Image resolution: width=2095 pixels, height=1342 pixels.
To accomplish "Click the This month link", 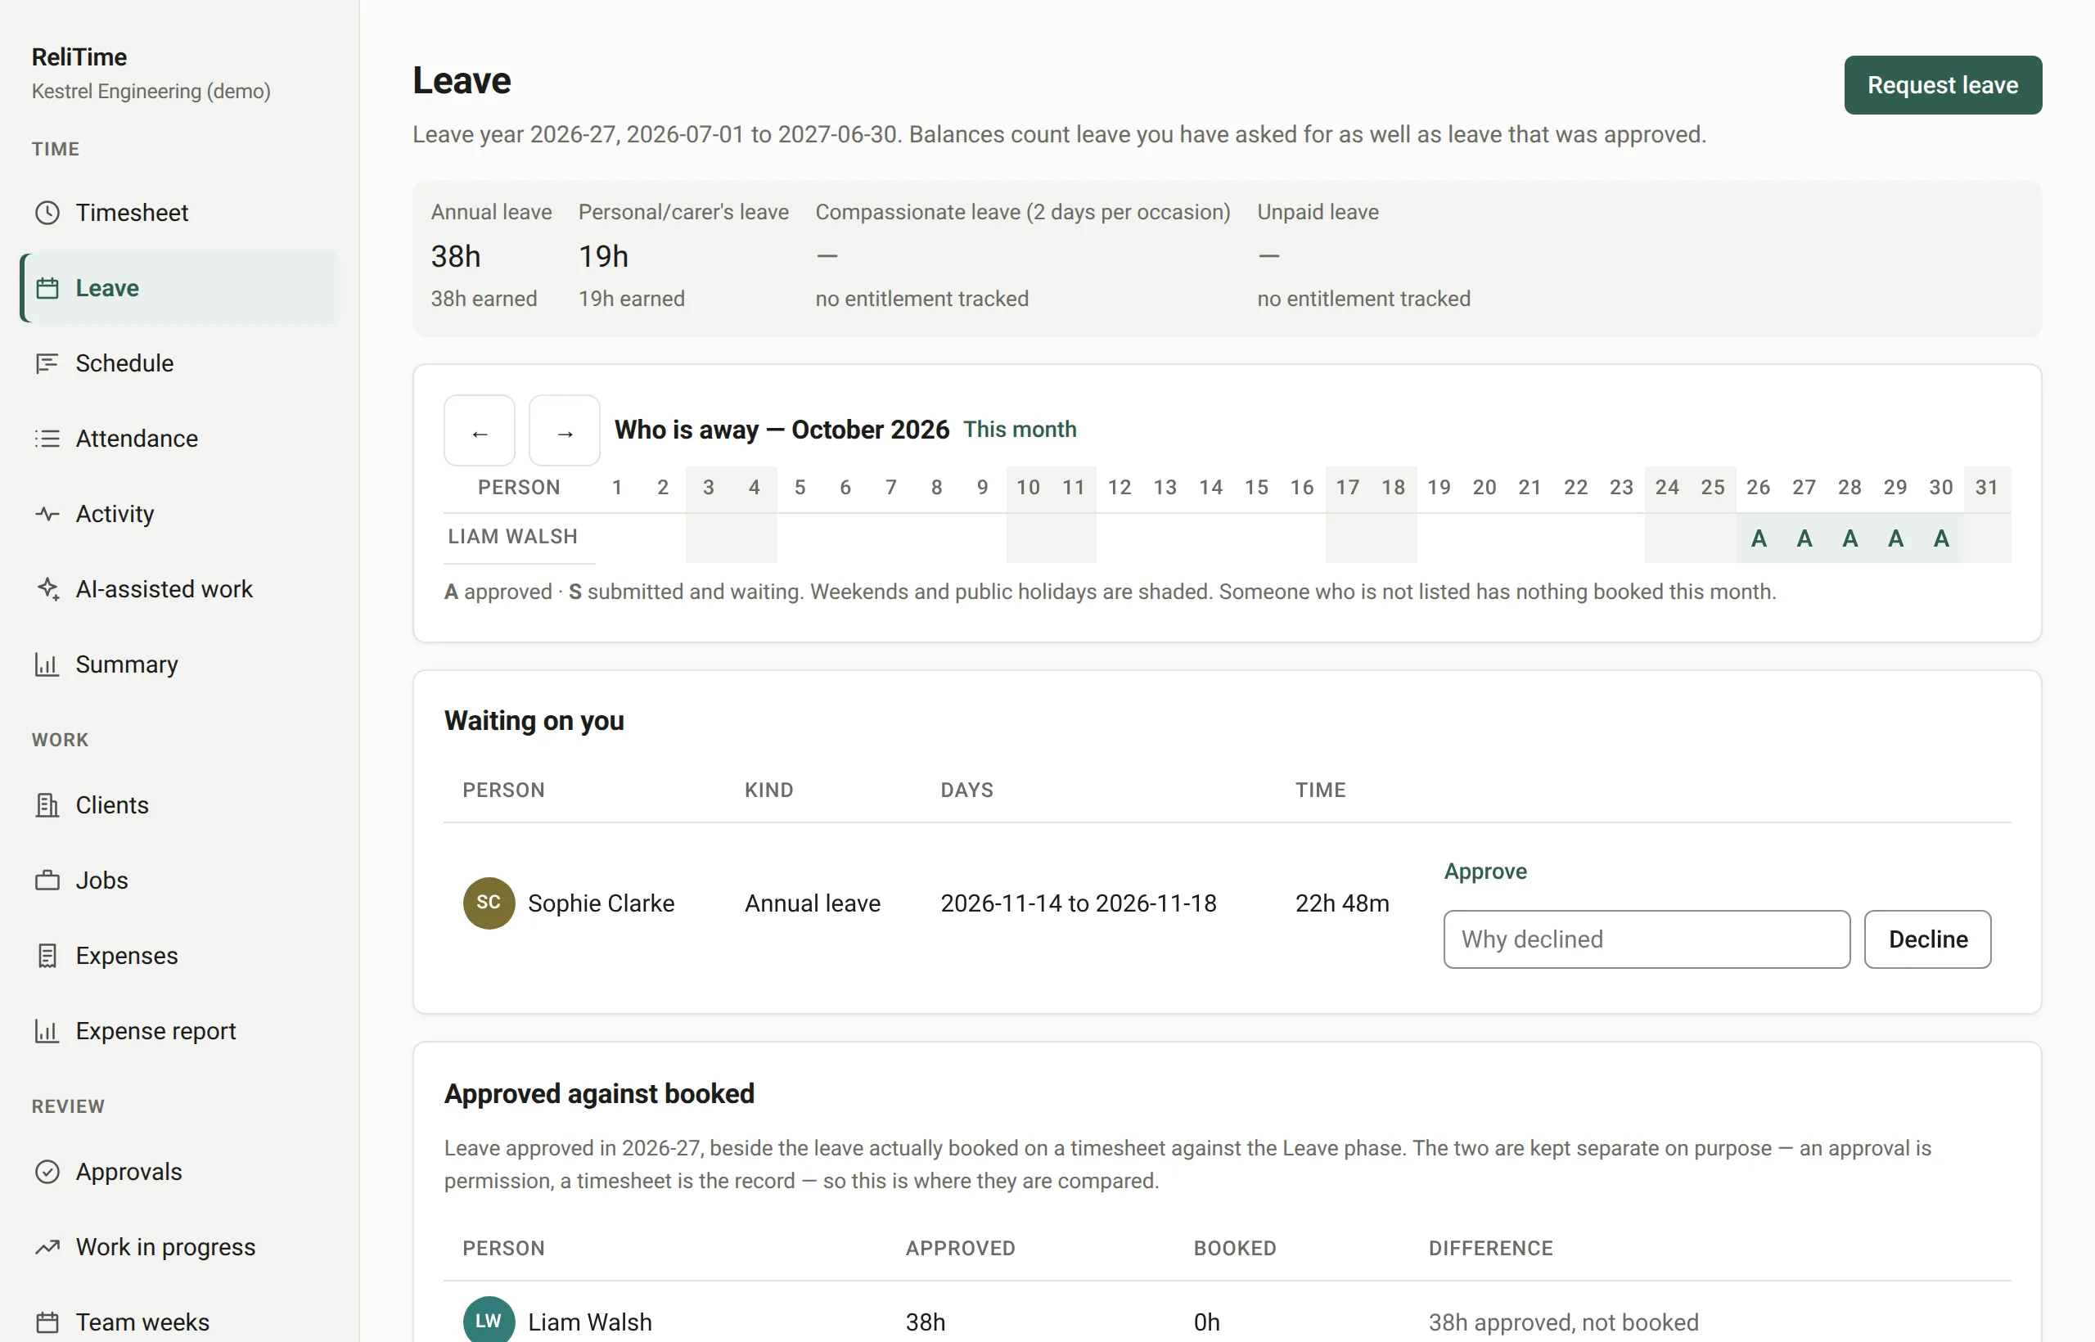I will 1020,430.
